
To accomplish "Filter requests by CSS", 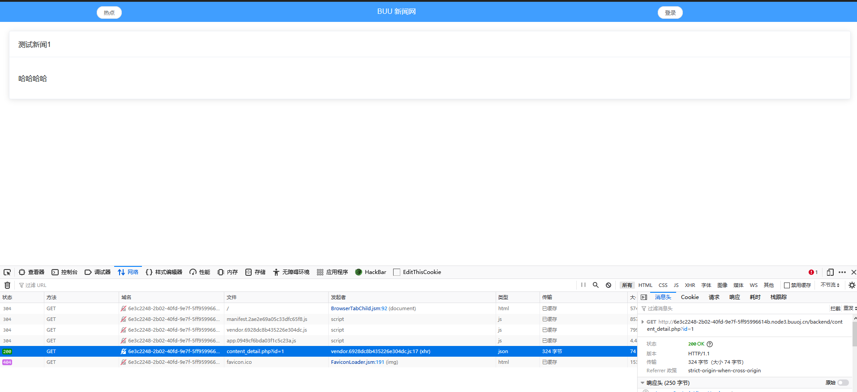I will pyautogui.click(x=663, y=285).
